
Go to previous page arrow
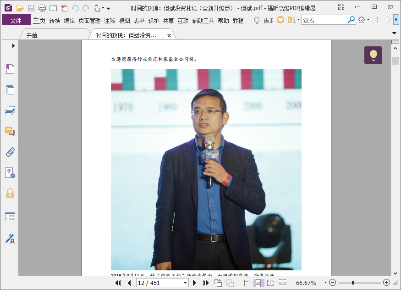coord(129,283)
